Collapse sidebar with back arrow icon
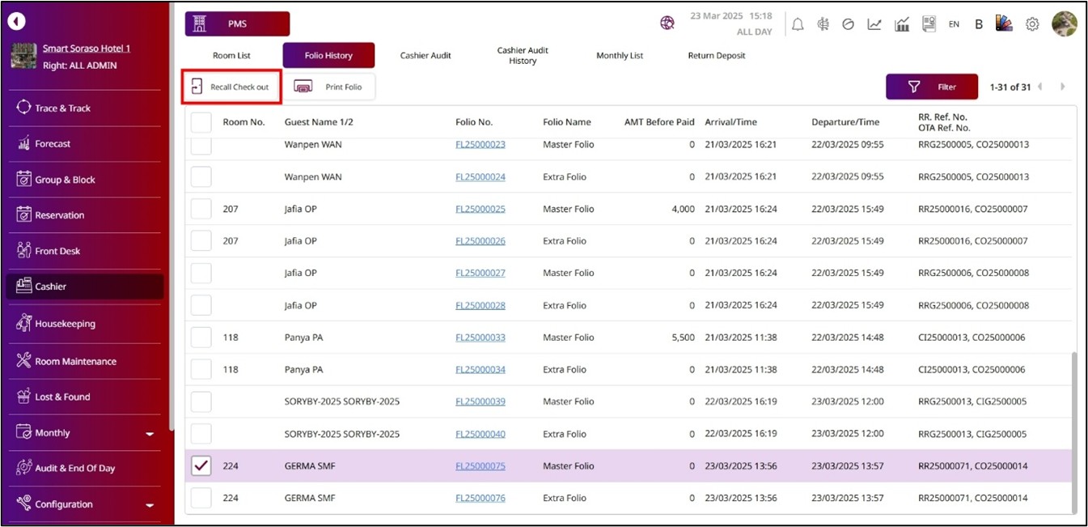 pos(17,22)
